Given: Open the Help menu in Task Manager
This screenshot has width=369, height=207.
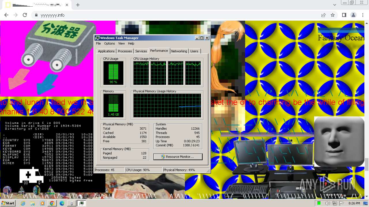Looking at the screenshot, I should 131,43.
